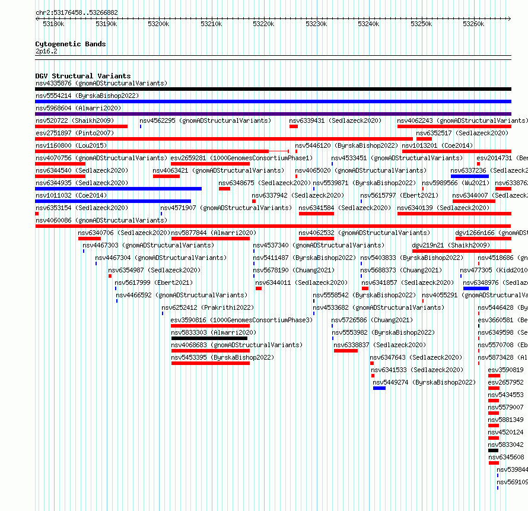This screenshot has width=528, height=511.
Task: Click nsv4562295 gnomAD variant label
Action: click(x=205, y=120)
